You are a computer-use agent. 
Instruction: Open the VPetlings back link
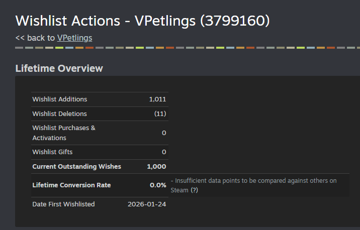(x=74, y=38)
